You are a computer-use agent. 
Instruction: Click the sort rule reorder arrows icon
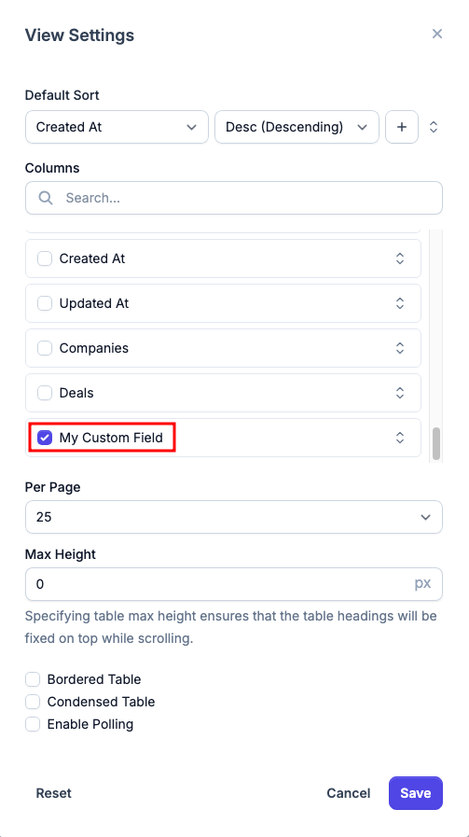(434, 127)
